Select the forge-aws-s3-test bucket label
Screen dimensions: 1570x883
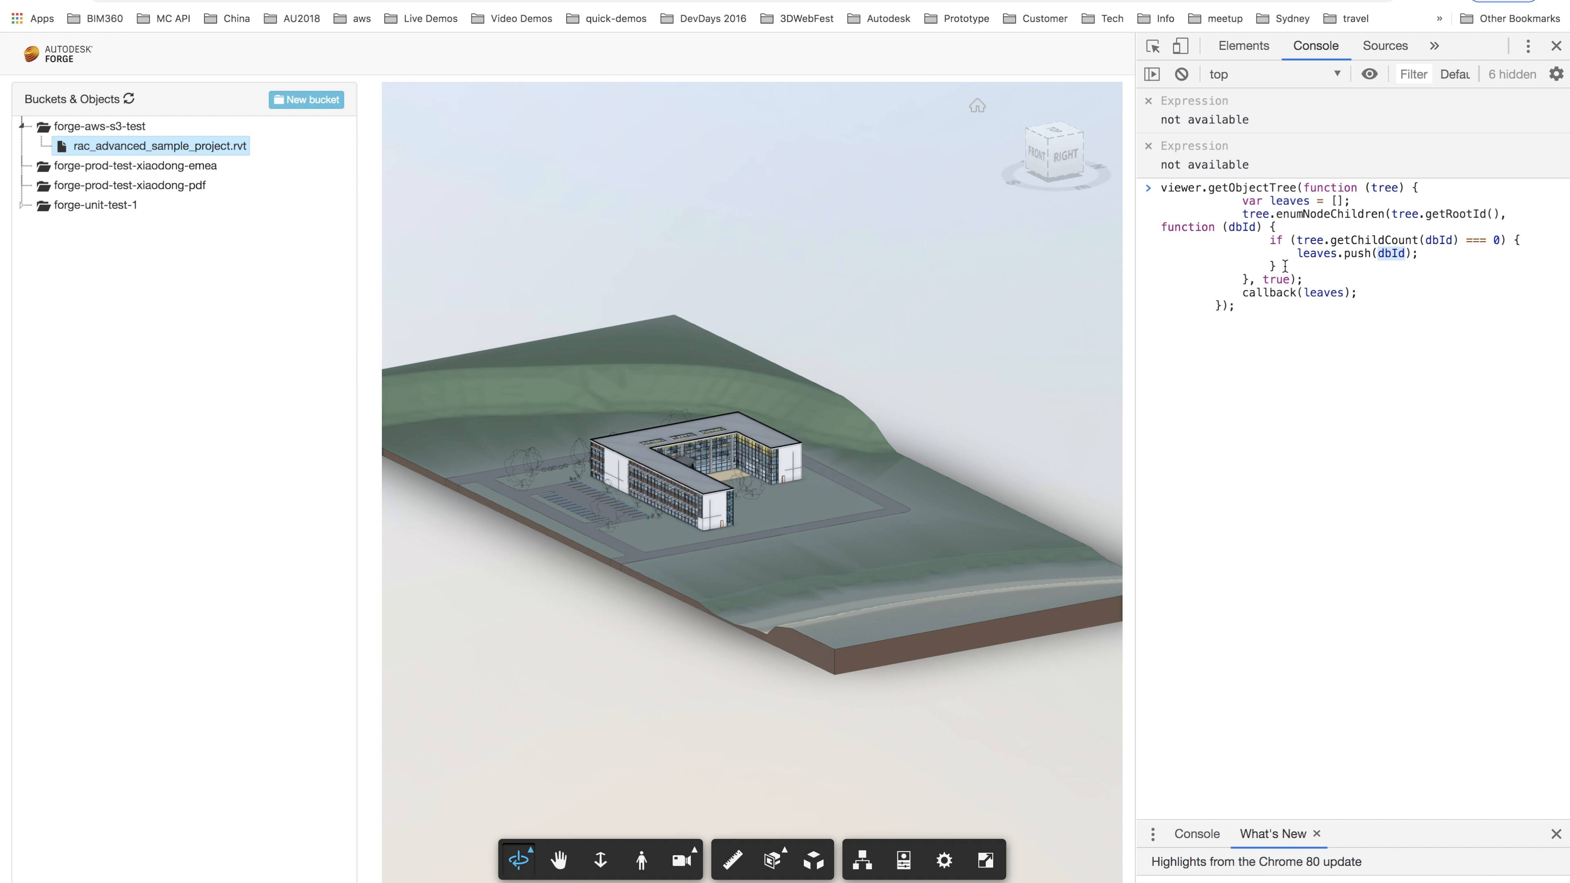99,126
